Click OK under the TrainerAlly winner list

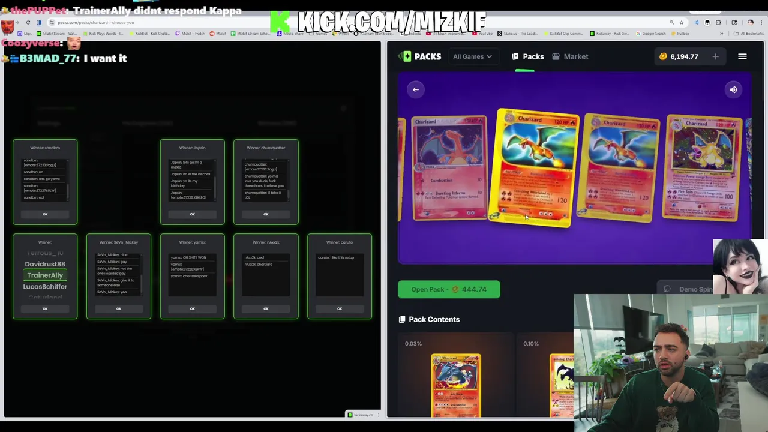[45, 308]
